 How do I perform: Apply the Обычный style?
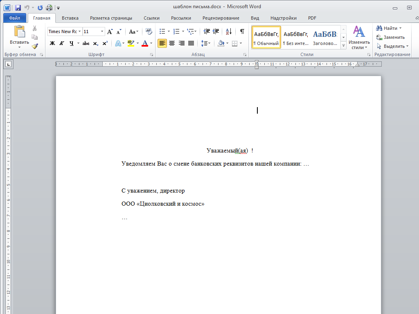pyautogui.click(x=266, y=37)
